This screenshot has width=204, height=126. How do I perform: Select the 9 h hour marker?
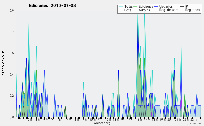coord(84,119)
